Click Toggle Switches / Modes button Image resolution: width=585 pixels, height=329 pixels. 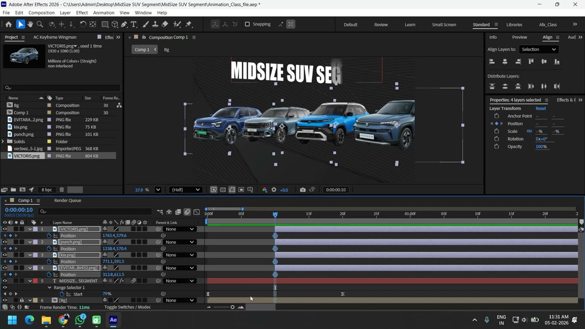(127, 307)
